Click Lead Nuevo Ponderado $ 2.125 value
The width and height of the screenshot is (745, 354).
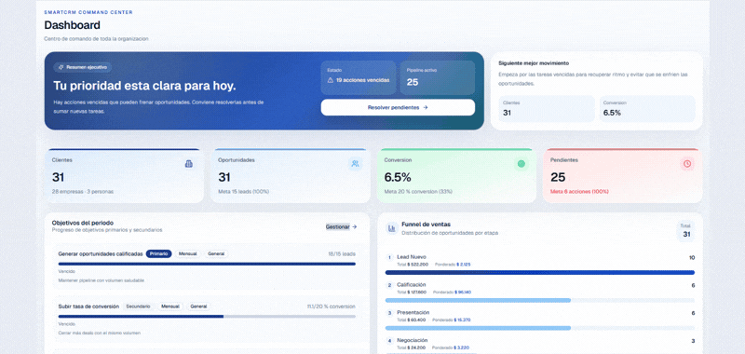click(463, 265)
